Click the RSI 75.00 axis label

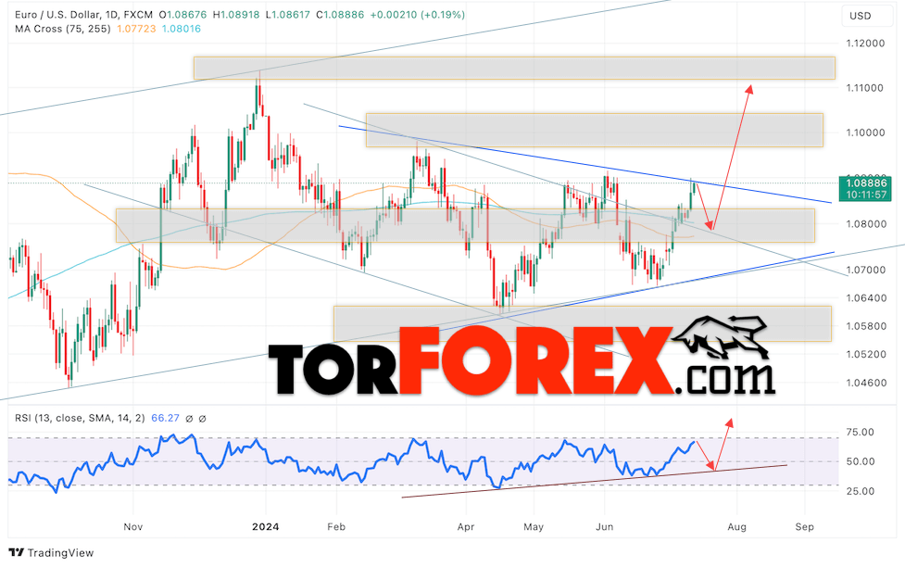[860, 432]
